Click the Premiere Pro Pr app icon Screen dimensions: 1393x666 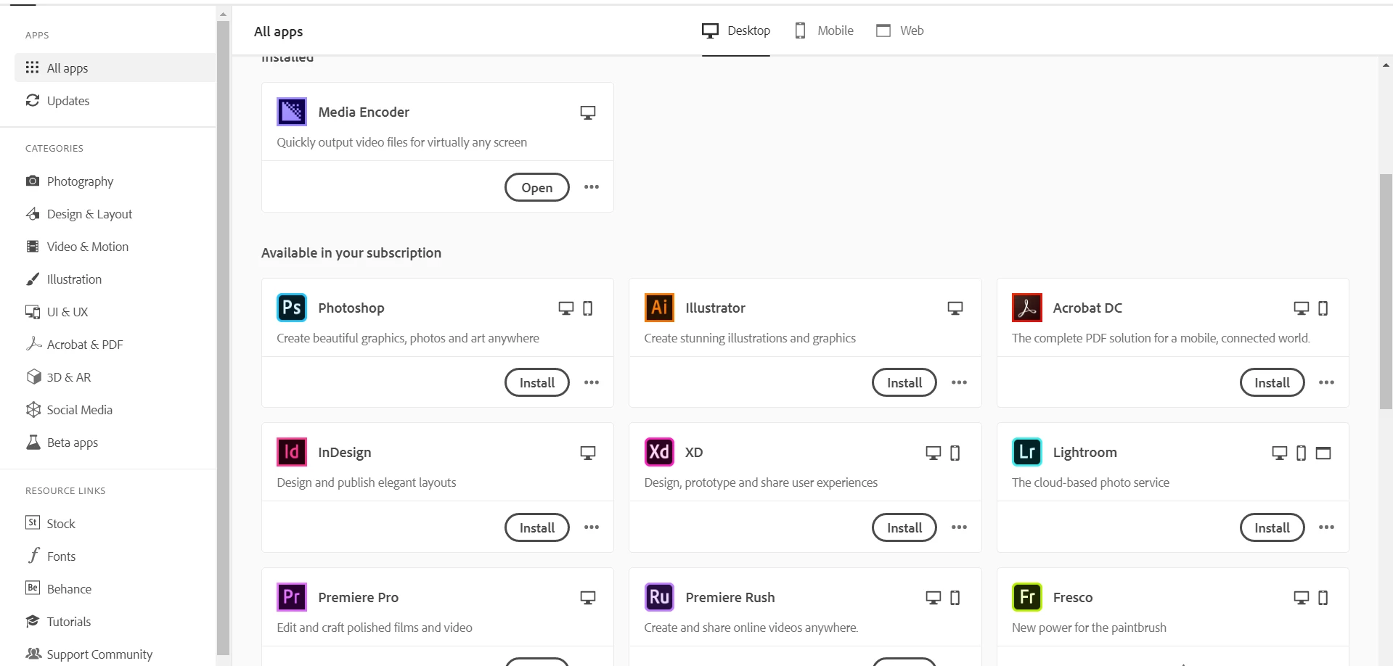coord(292,597)
